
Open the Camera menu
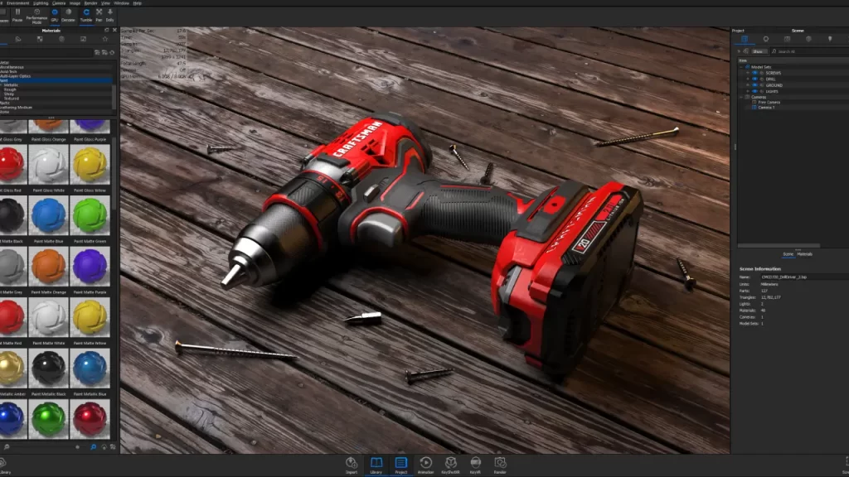tap(59, 3)
